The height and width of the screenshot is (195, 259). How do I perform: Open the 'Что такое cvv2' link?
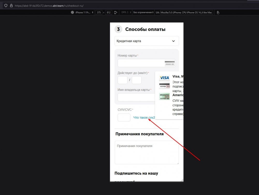pos(144,117)
